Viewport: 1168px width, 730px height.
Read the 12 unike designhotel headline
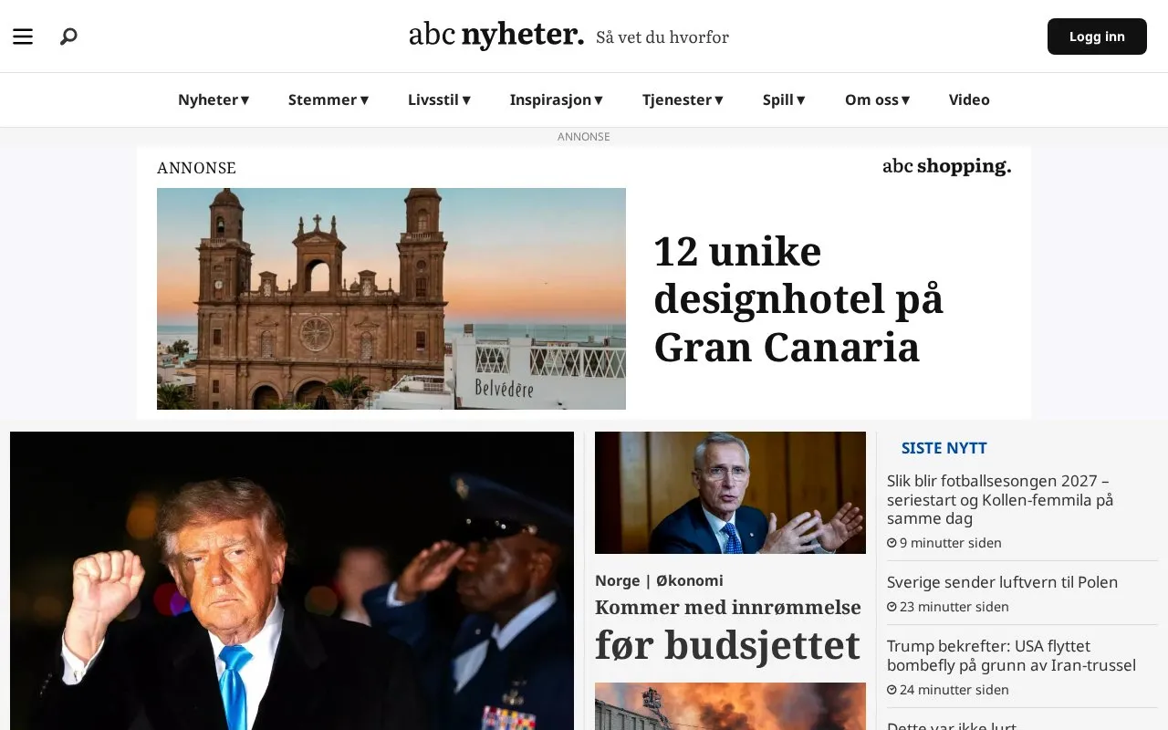tap(798, 298)
